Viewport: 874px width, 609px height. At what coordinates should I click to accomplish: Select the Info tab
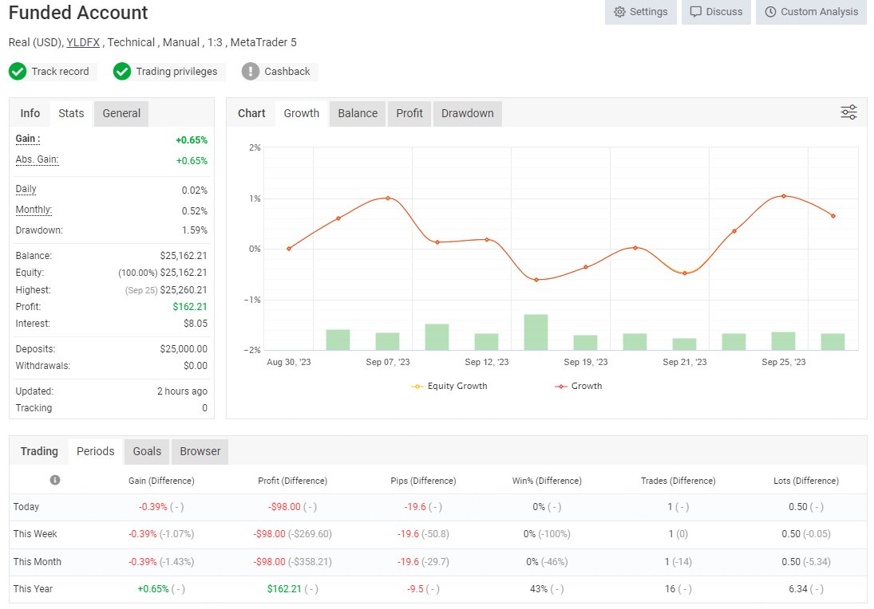(30, 113)
